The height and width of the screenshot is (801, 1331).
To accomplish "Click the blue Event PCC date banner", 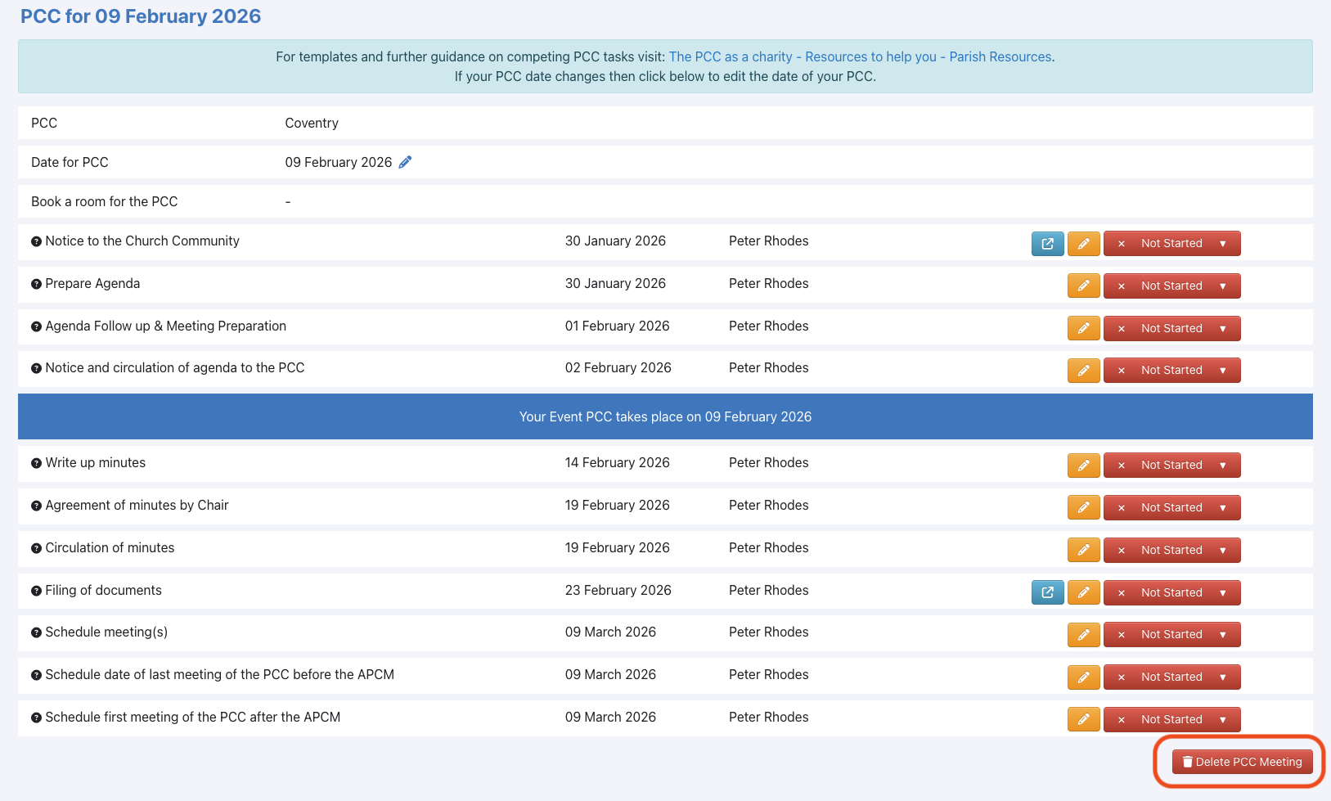I will 664,416.
